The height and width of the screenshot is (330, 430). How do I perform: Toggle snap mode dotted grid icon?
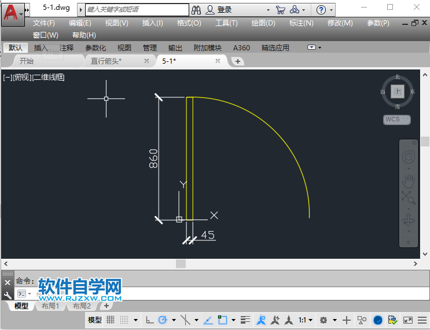click(x=124, y=320)
